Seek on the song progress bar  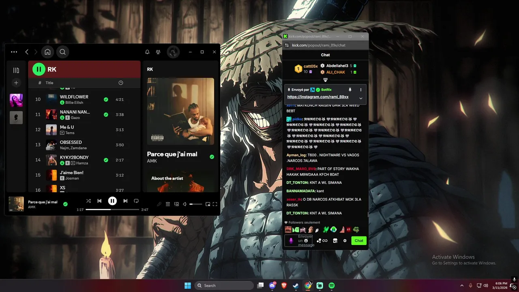(x=112, y=210)
